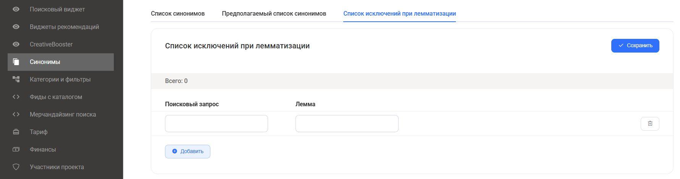680x179 pixels.
Task: Click the eye icon beside Поисковый виджет
Action: pos(16,9)
